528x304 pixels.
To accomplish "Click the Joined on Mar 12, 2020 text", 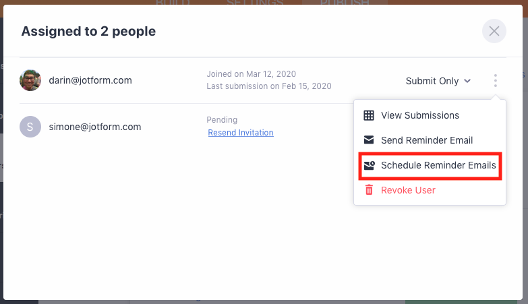I will click(251, 74).
